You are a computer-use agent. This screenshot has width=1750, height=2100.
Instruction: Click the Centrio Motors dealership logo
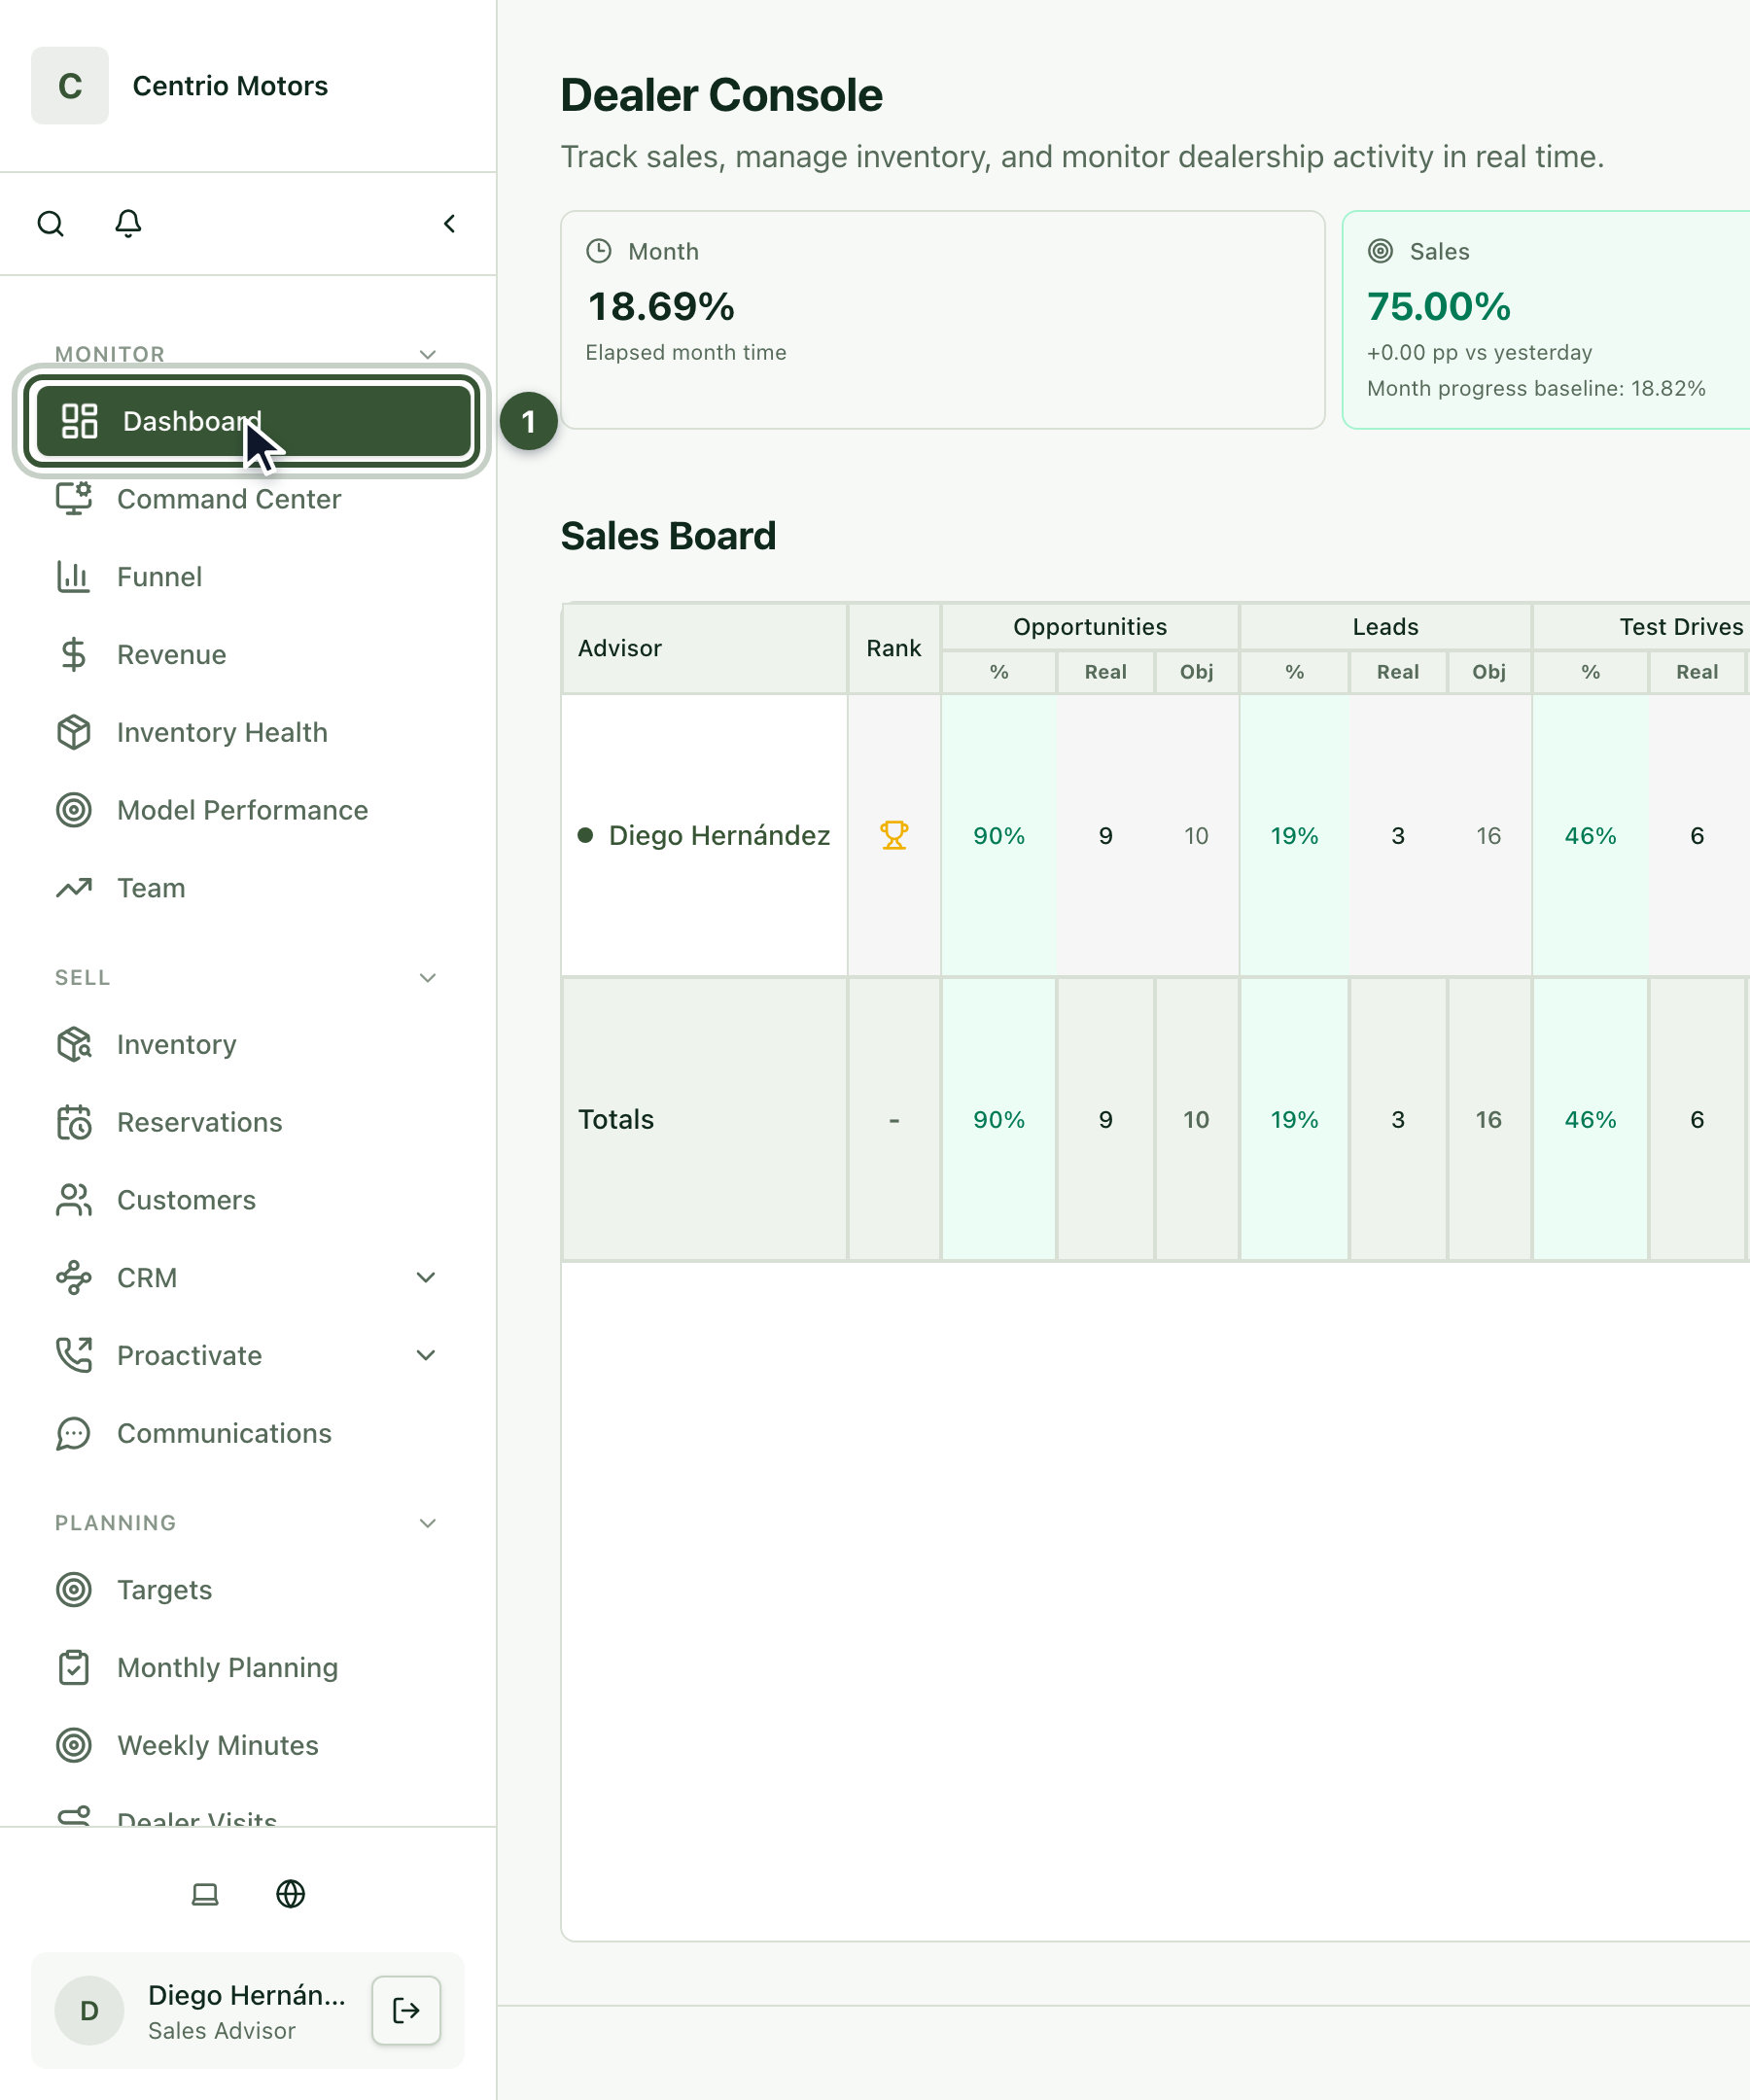point(70,86)
